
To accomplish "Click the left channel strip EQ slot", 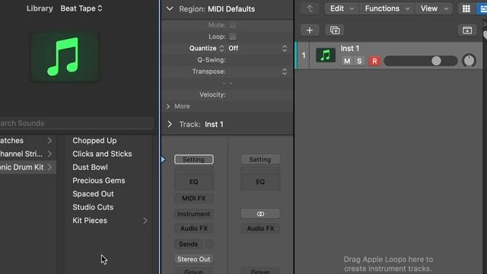I will click(193, 182).
